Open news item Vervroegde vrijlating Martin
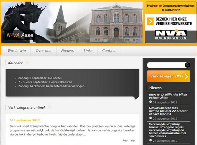The width and height of the screenshot is (197, 145). 168,130
